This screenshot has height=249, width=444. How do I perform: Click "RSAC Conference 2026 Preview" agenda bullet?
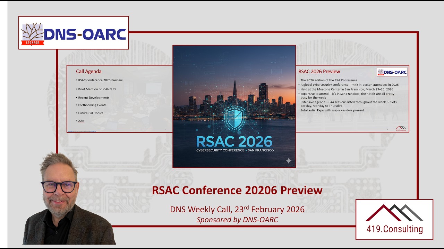[100, 80]
